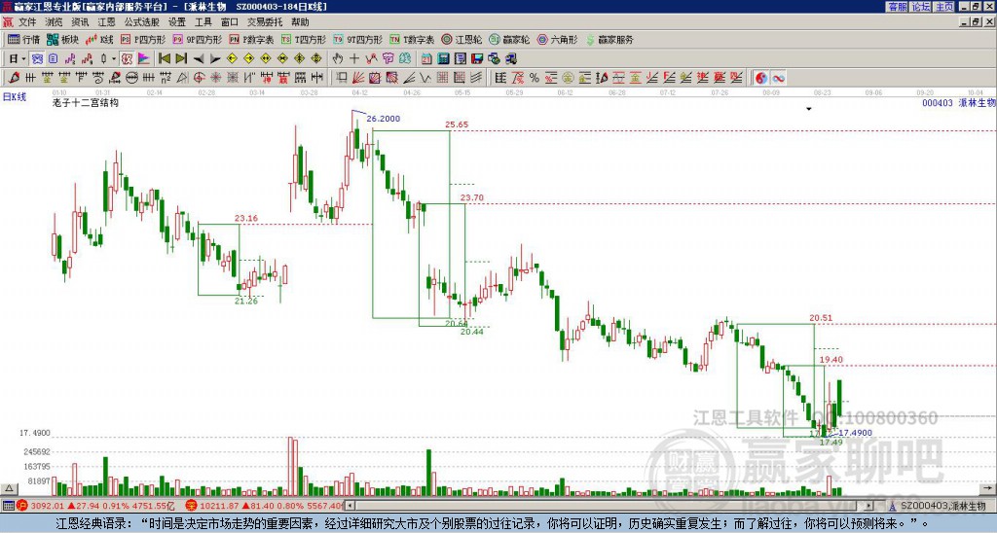The height and width of the screenshot is (533, 997).
Task: Click the 客服 customer service button
Action: tap(898, 7)
